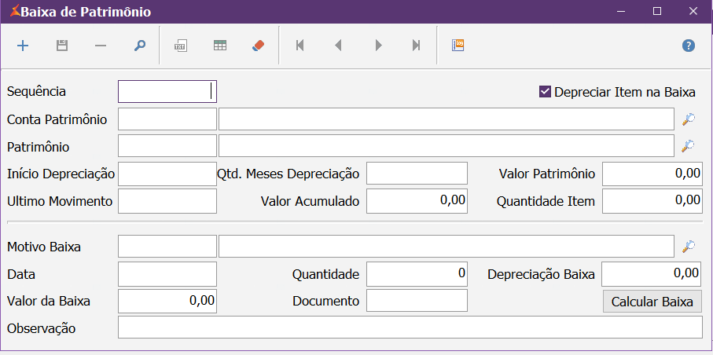The width and height of the screenshot is (713, 355).
Task: Go to the next record
Action: tap(378, 46)
